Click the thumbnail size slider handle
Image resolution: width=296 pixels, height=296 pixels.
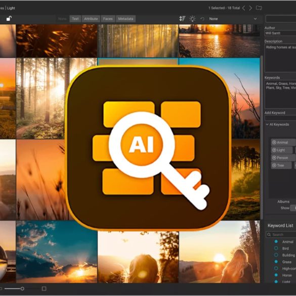pyautogui.click(x=22, y=288)
